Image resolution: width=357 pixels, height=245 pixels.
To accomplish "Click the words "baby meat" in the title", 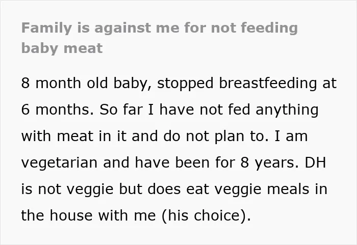I will point(62,48).
